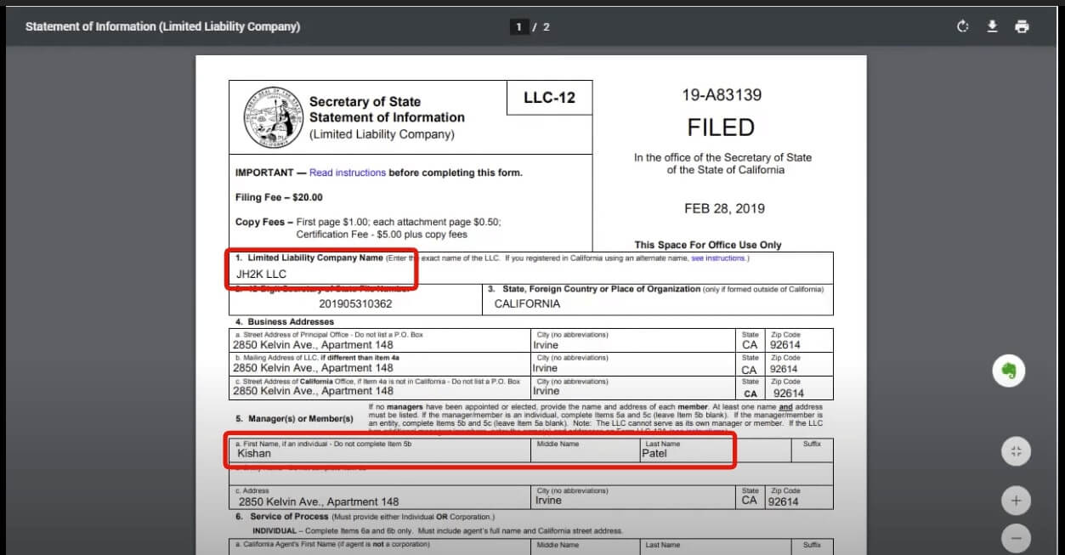Click the JH2K LLC company name field
The height and width of the screenshot is (555, 1065).
262,274
